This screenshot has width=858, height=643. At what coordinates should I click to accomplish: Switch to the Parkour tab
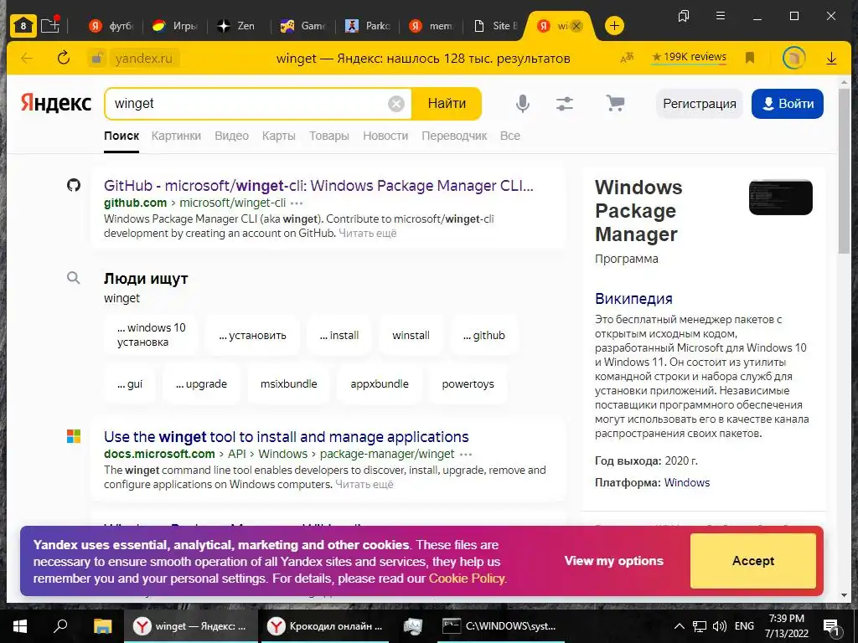(x=367, y=26)
